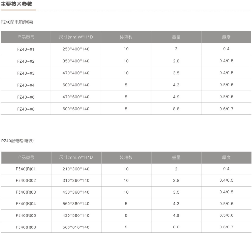Select the PZ40-08 model cell
The height and width of the screenshot is (233, 252).
click(x=26, y=109)
